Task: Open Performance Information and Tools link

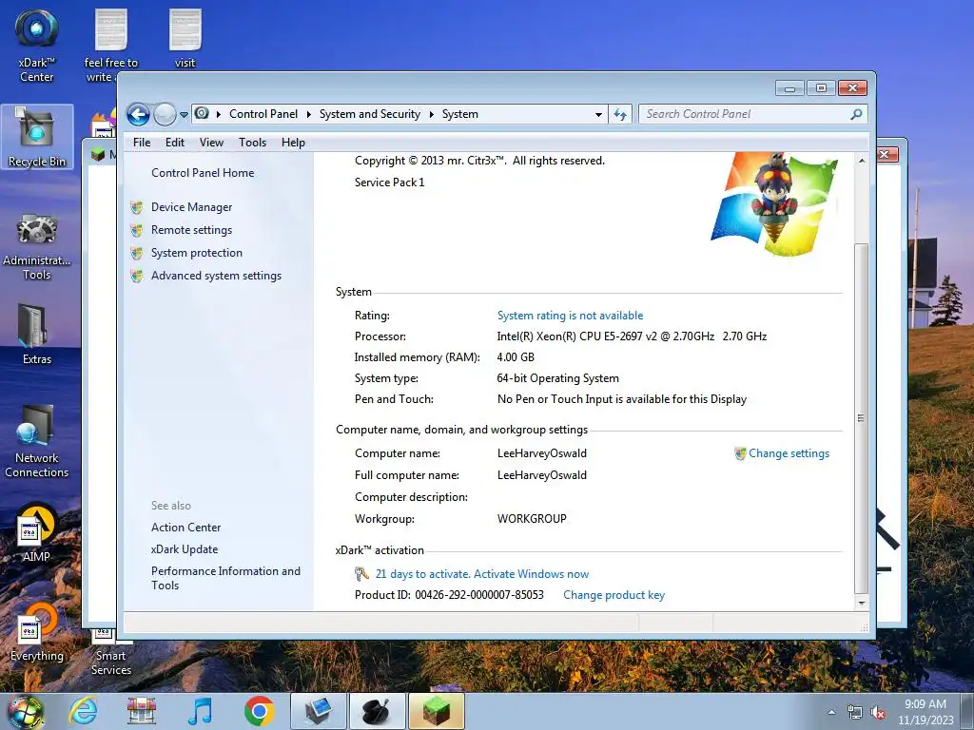Action: (225, 578)
